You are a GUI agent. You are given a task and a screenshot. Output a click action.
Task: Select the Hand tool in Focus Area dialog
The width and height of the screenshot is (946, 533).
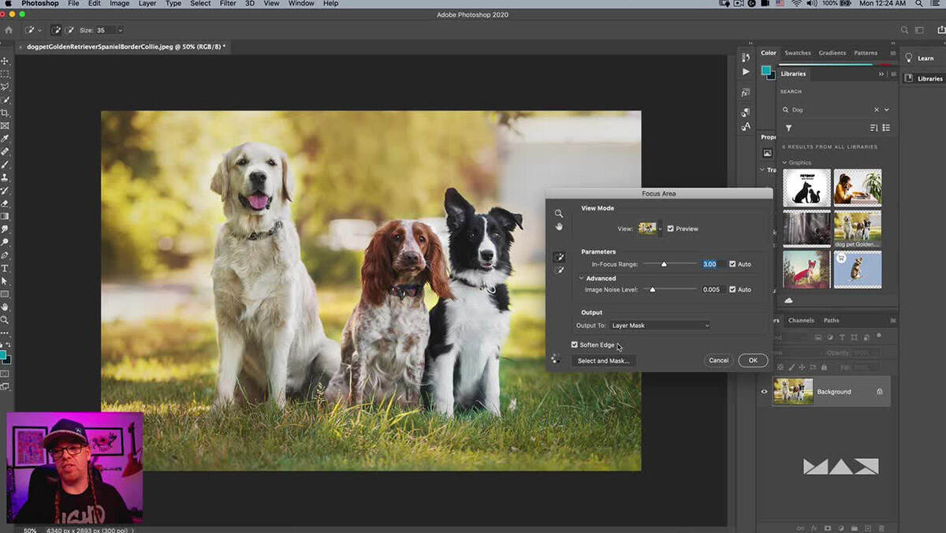pyautogui.click(x=558, y=227)
